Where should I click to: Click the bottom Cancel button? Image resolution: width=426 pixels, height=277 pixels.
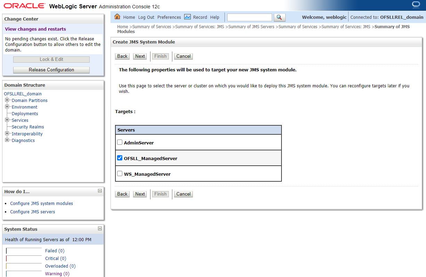click(183, 194)
